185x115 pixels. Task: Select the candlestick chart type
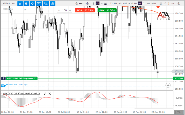[97, 4]
